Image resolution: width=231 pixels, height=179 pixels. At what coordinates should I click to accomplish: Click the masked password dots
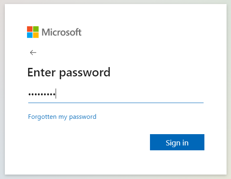pos(42,94)
